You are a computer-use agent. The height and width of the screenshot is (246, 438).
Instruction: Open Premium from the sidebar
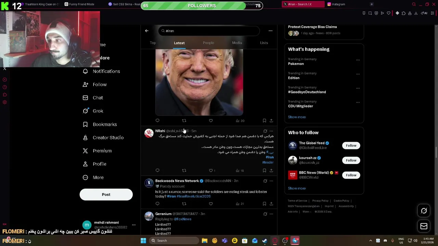pos(97,151)
